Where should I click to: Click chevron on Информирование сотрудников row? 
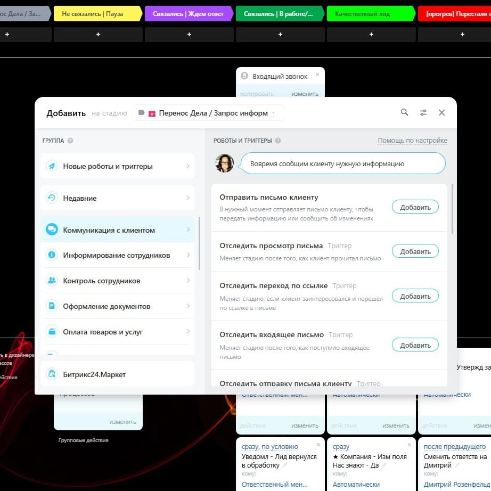tap(188, 255)
